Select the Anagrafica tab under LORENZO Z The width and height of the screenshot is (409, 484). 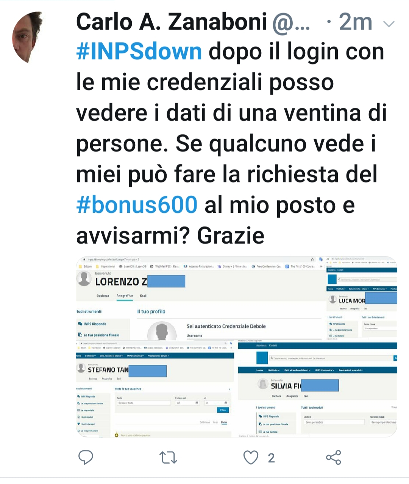(x=125, y=296)
